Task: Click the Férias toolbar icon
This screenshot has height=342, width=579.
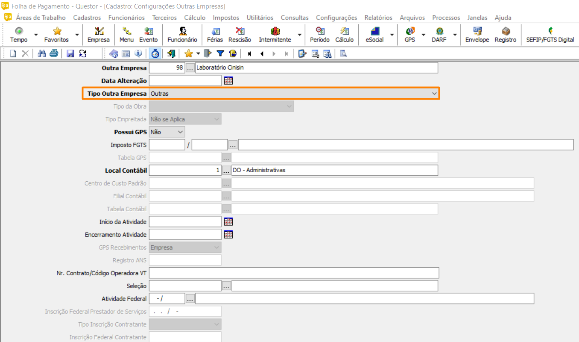Action: 215,35
